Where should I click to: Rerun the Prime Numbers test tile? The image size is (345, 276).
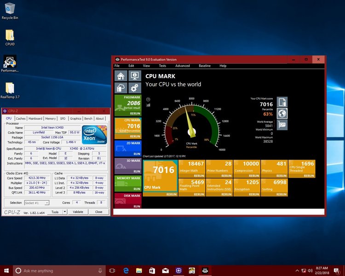coord(226,176)
